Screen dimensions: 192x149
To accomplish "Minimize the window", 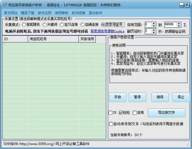I will pos(182,5).
